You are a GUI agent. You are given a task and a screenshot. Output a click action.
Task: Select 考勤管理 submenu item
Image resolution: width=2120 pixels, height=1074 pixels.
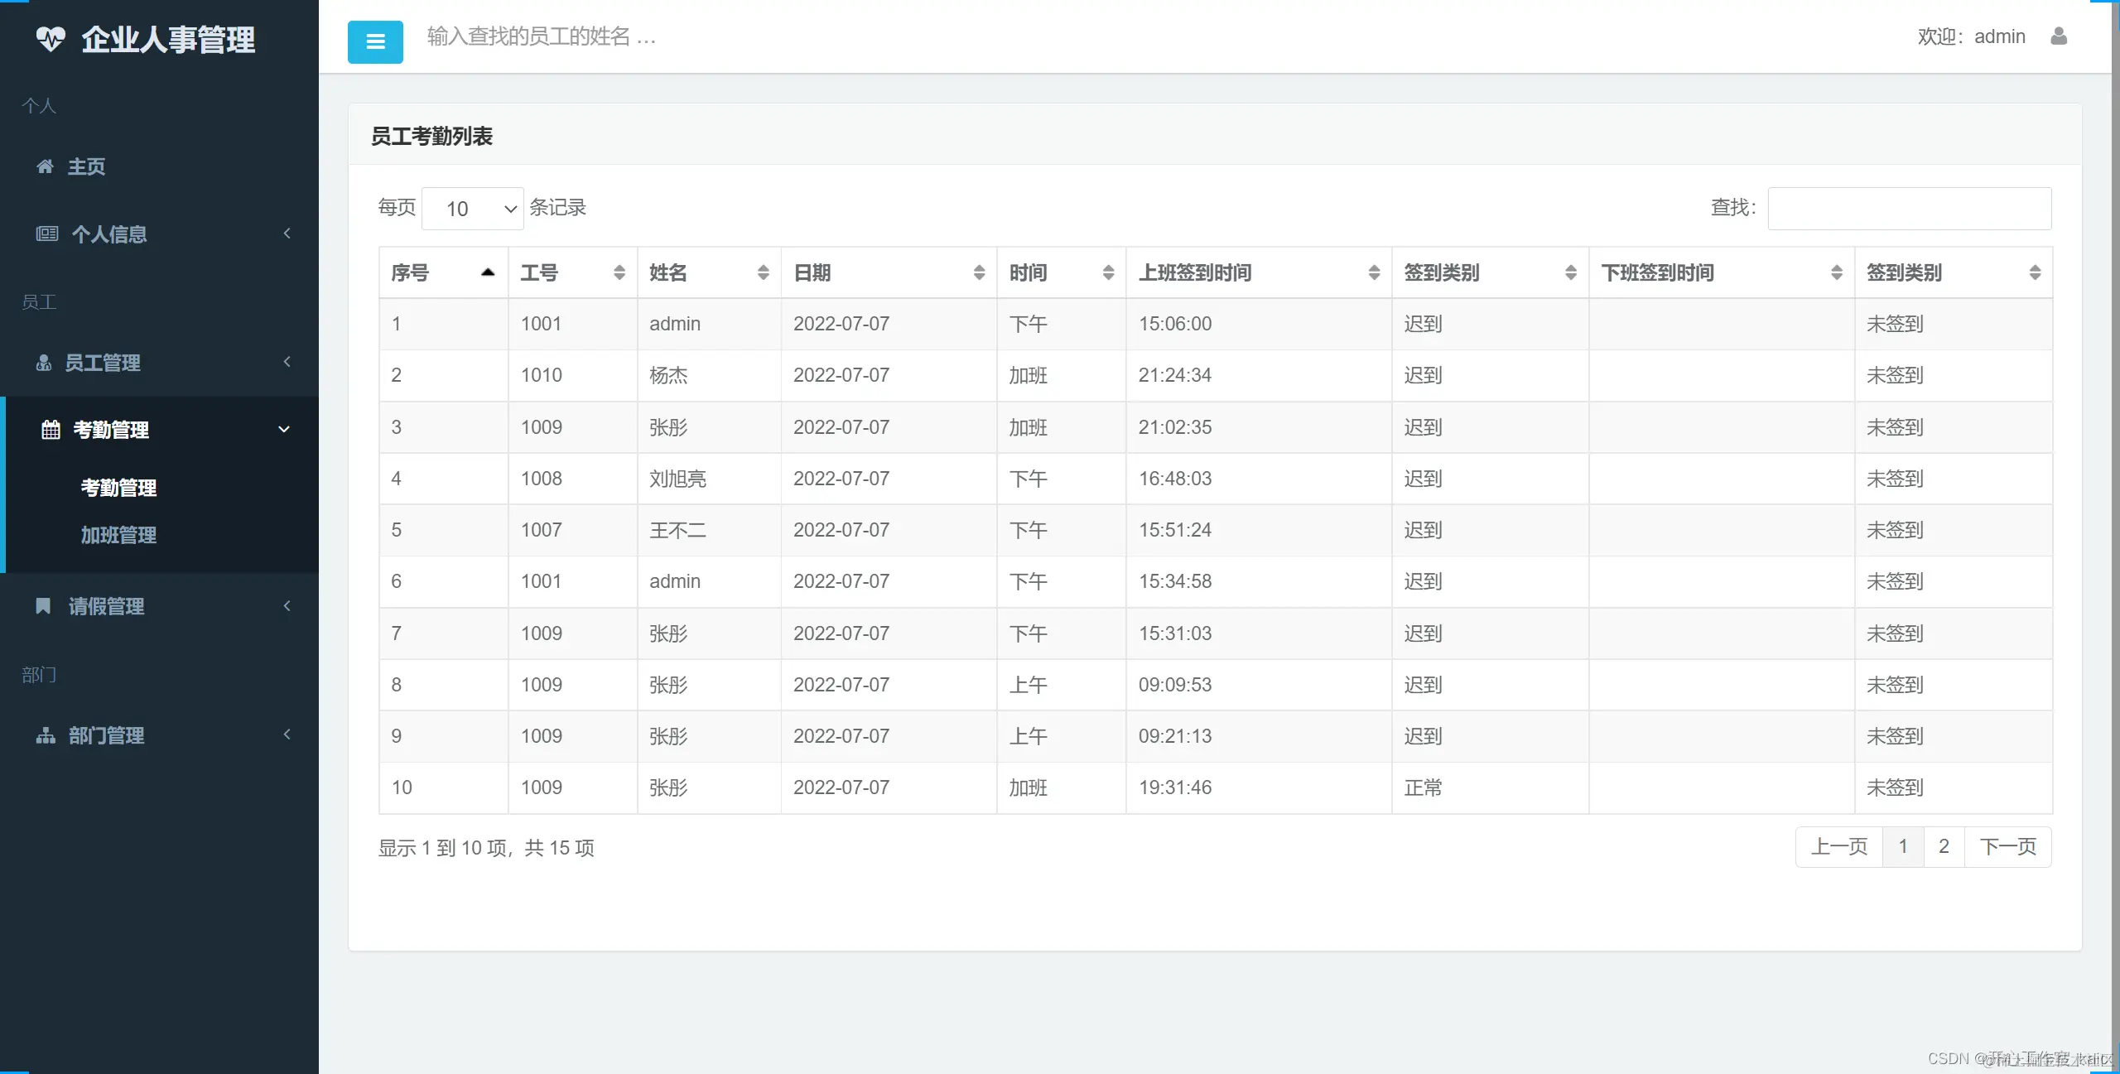coord(118,488)
